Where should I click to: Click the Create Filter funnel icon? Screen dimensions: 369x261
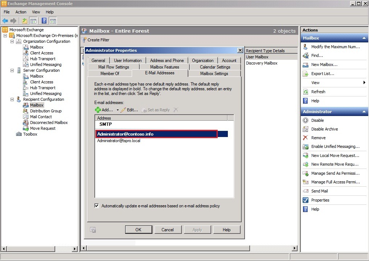click(x=83, y=40)
